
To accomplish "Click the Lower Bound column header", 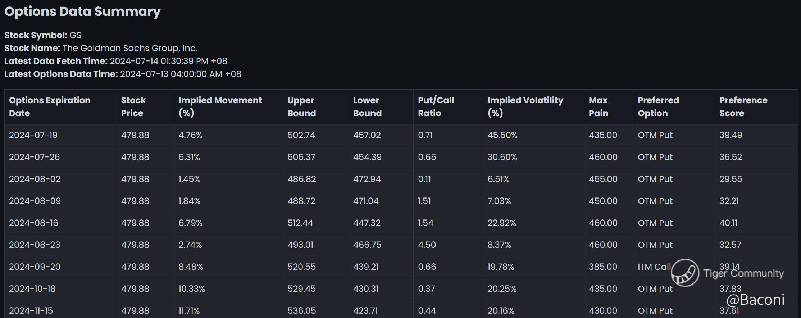I will tap(367, 106).
